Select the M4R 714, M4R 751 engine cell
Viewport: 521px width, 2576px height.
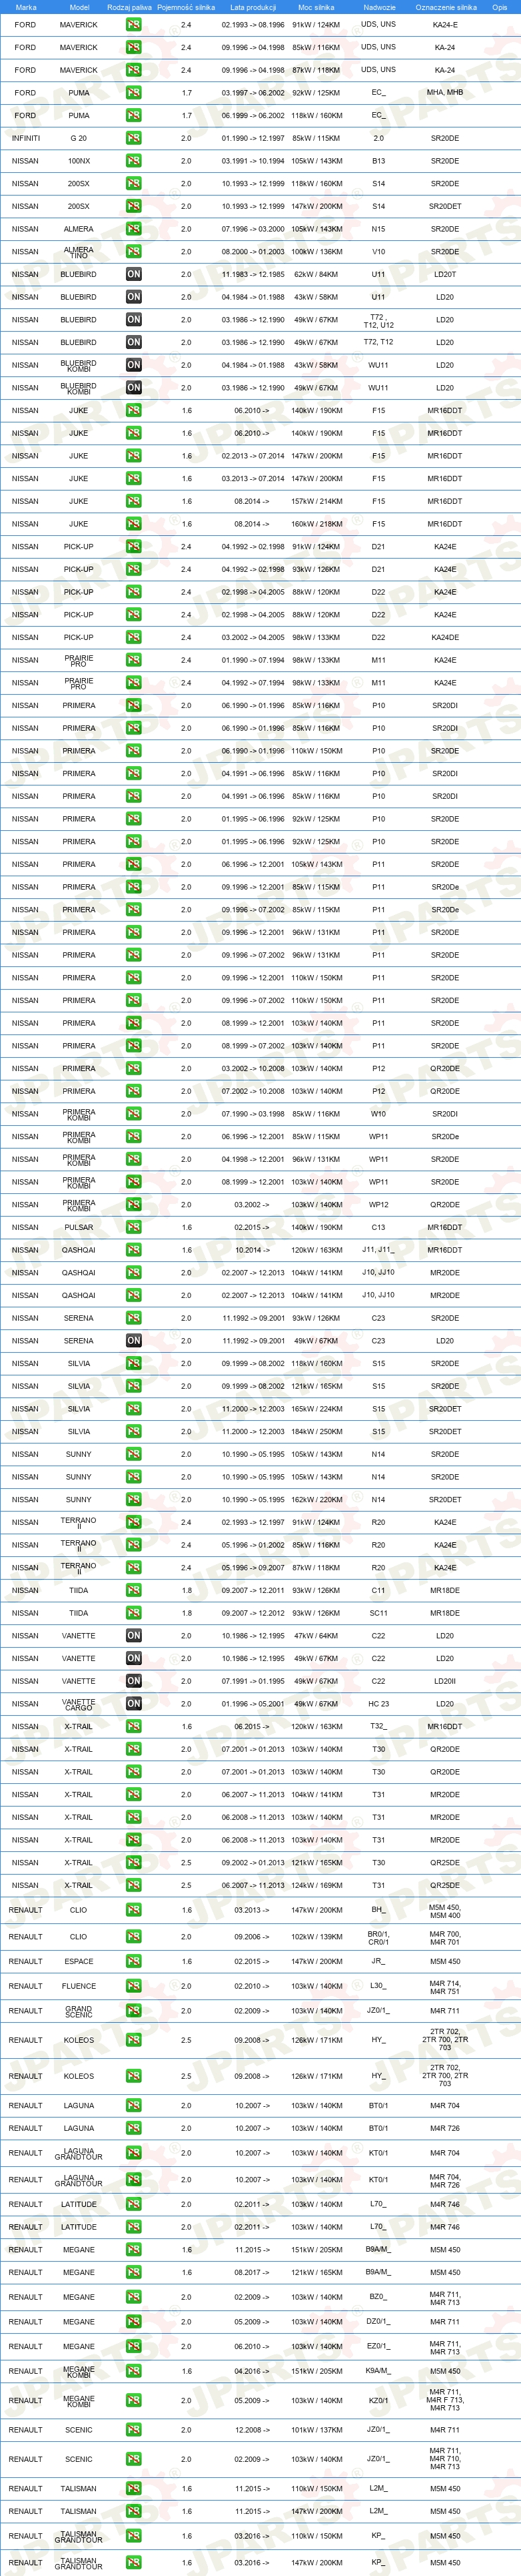click(445, 1987)
